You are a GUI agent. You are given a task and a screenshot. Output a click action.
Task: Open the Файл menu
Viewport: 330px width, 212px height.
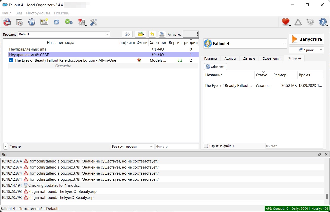pos(7,13)
